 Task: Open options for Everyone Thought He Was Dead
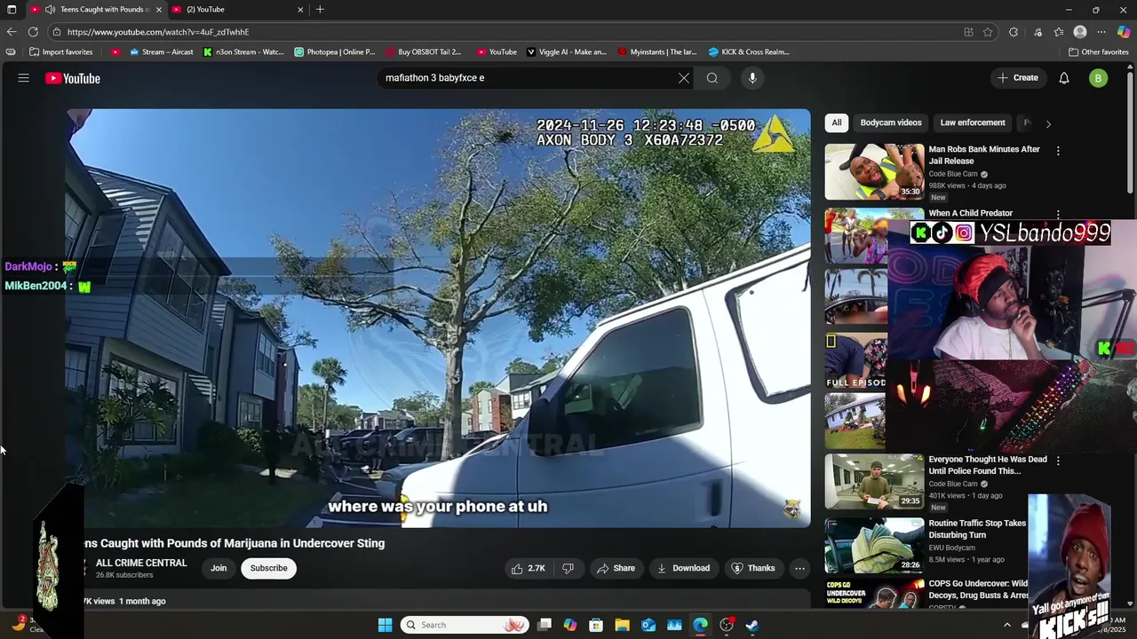1058,461
